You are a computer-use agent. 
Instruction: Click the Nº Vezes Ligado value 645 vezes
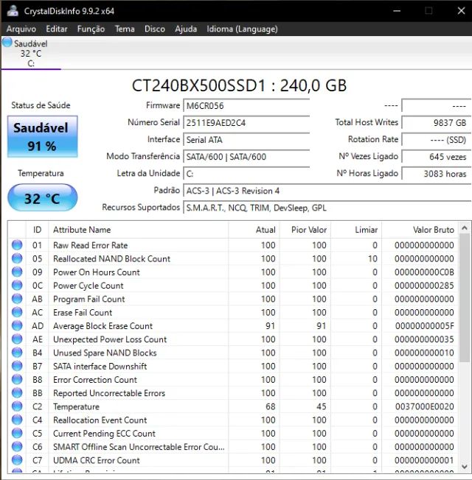coord(436,157)
